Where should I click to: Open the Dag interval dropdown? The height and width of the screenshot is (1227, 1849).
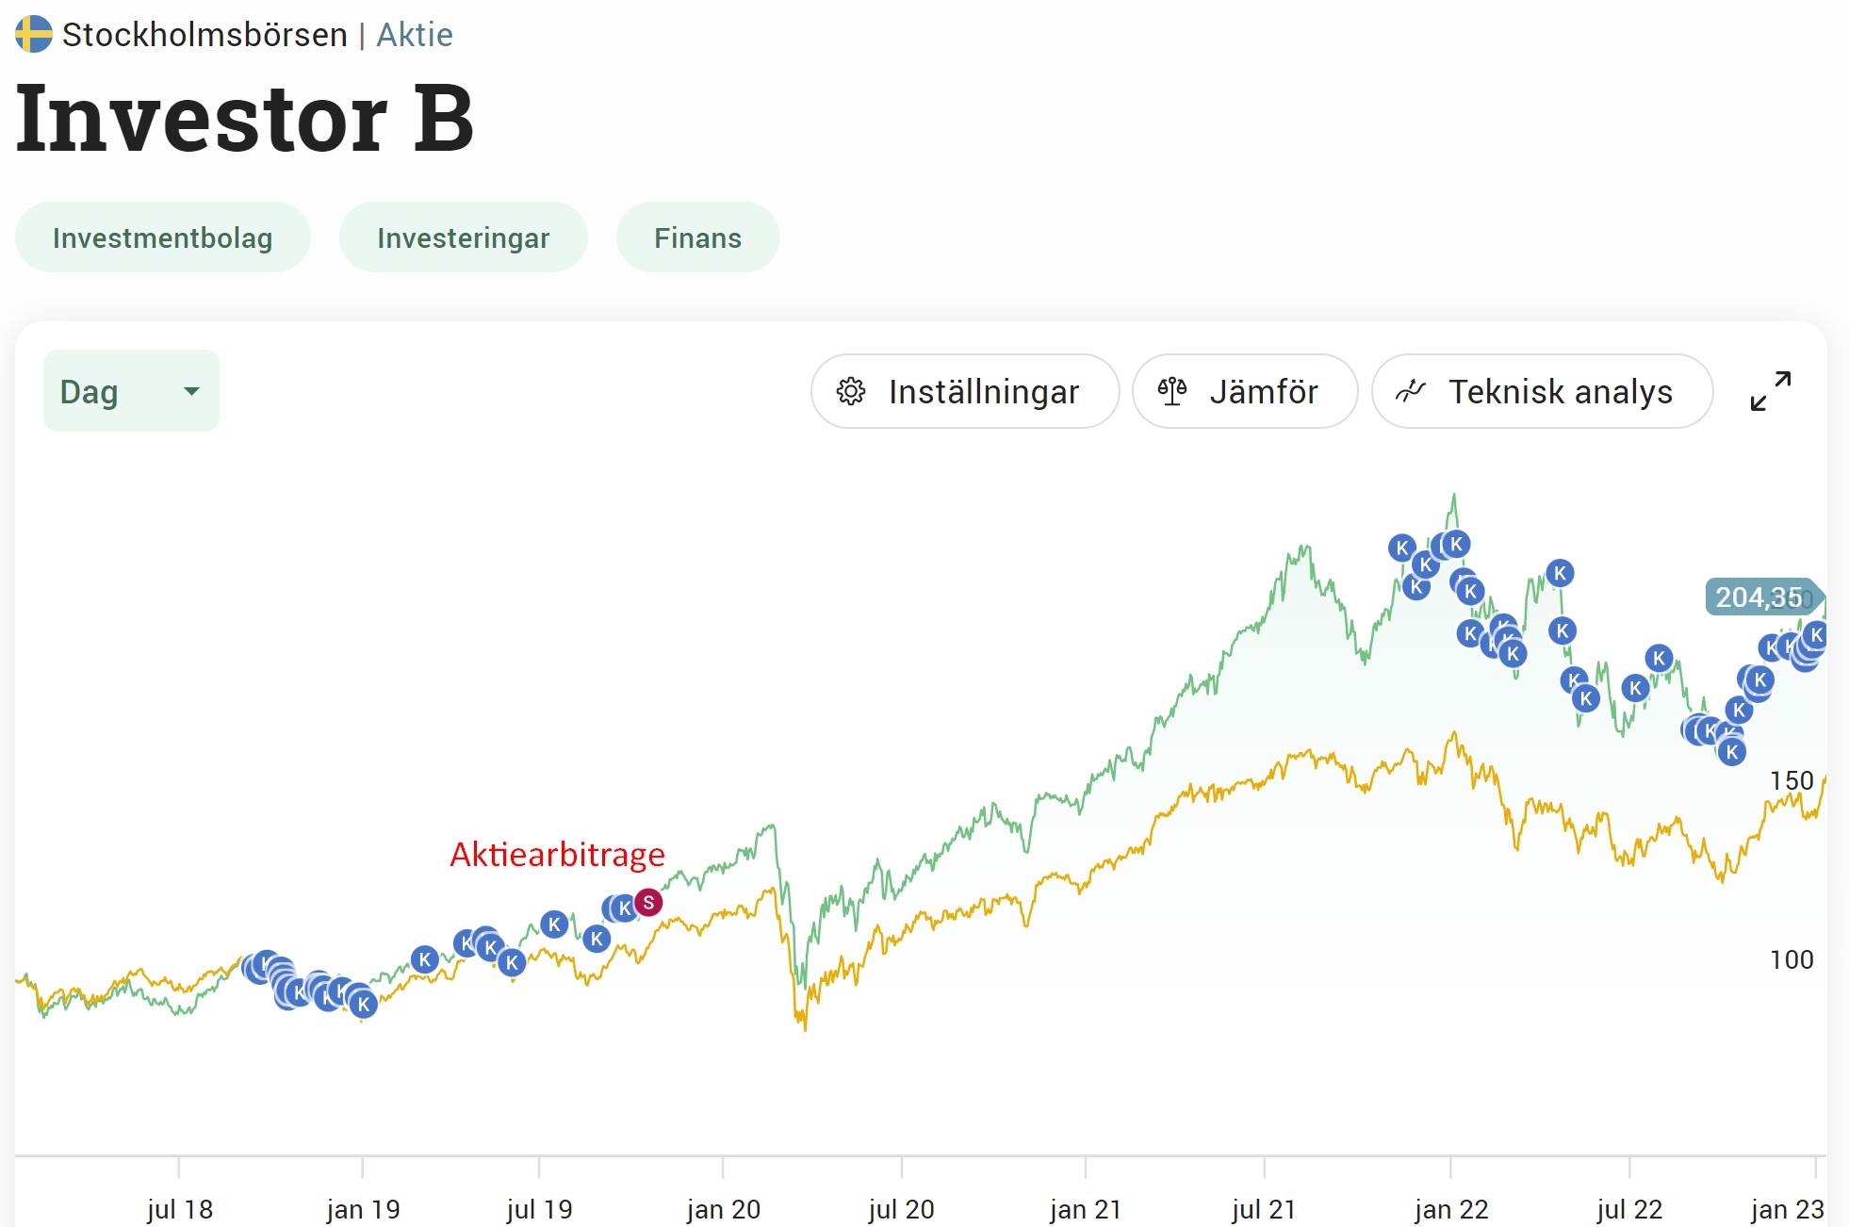(131, 391)
